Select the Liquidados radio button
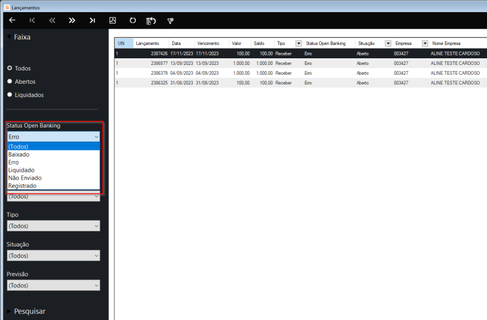This screenshot has width=487, height=320. [x=10, y=95]
